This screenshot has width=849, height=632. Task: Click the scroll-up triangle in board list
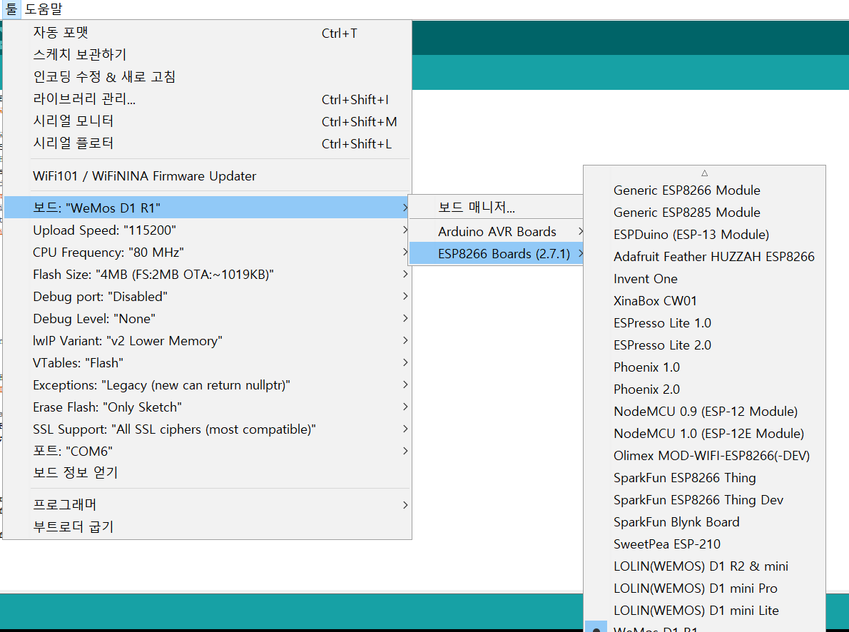pyautogui.click(x=704, y=173)
